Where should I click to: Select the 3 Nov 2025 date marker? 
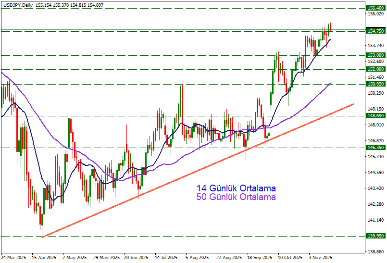[x=321, y=258]
